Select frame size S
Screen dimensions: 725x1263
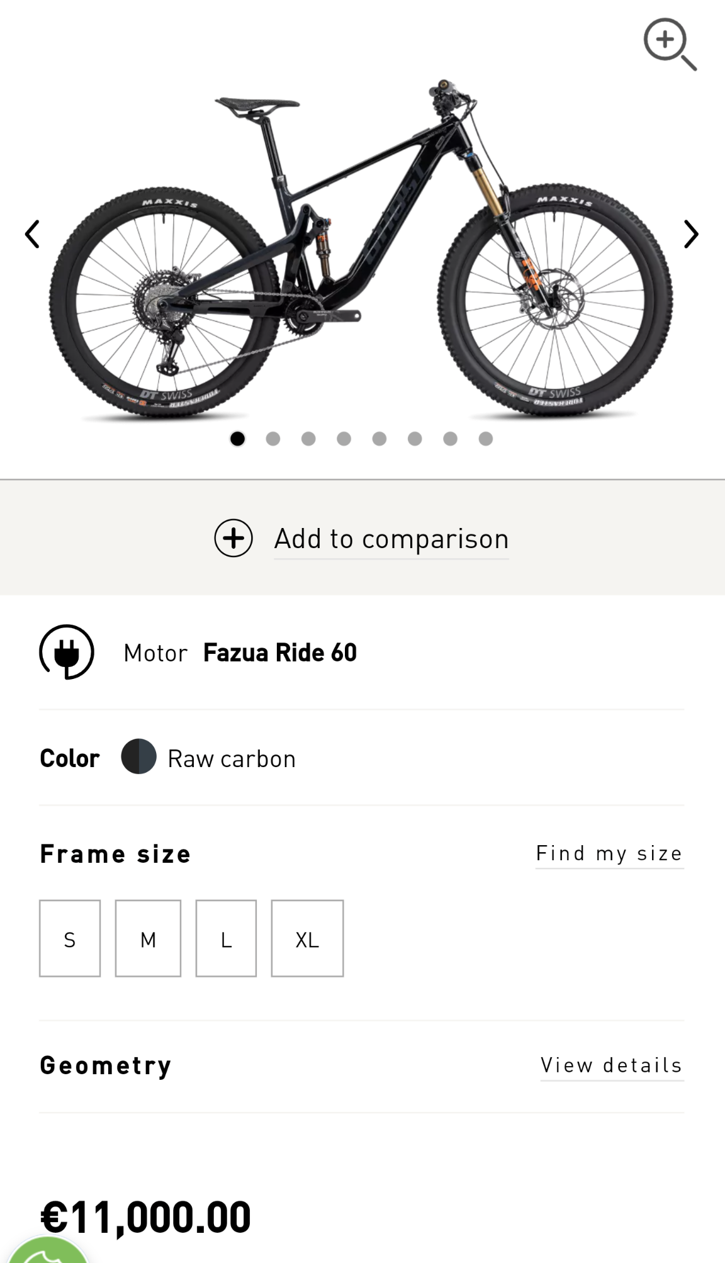pyautogui.click(x=70, y=938)
